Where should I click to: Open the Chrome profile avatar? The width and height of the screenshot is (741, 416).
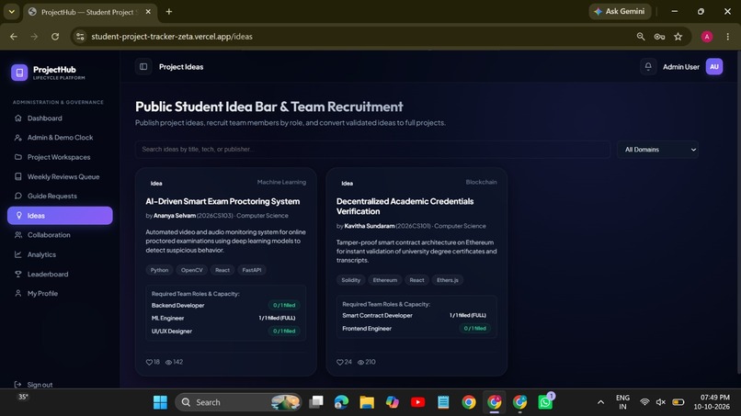pos(706,37)
